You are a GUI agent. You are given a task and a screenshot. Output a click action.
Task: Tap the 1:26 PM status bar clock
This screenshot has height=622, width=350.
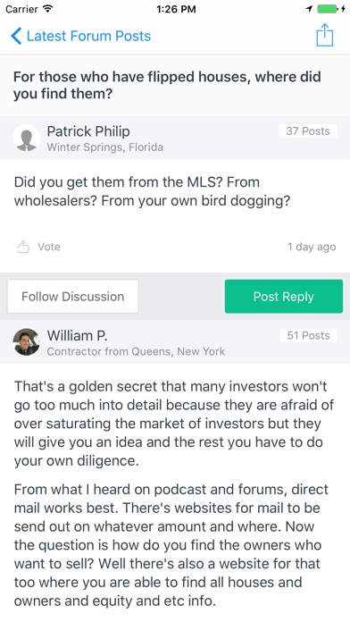(x=176, y=9)
